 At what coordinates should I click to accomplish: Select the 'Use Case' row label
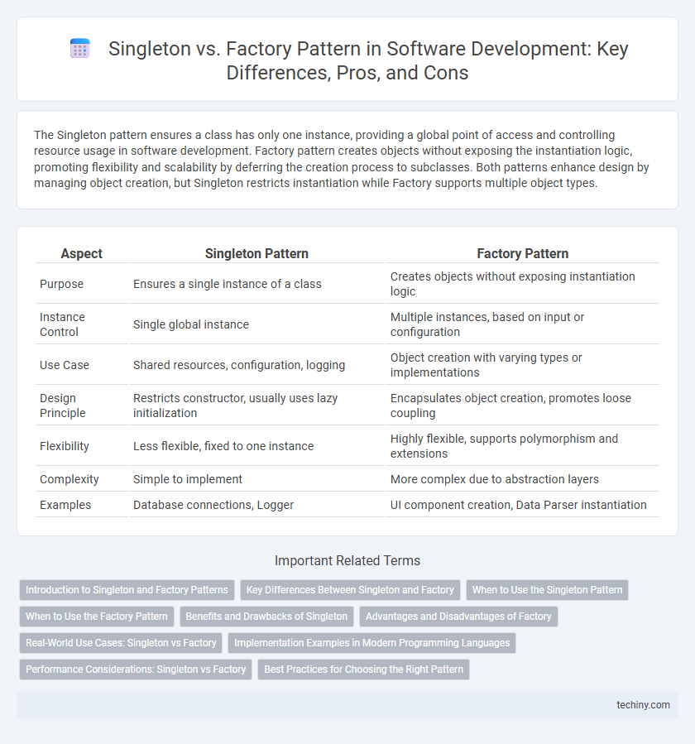[65, 365]
